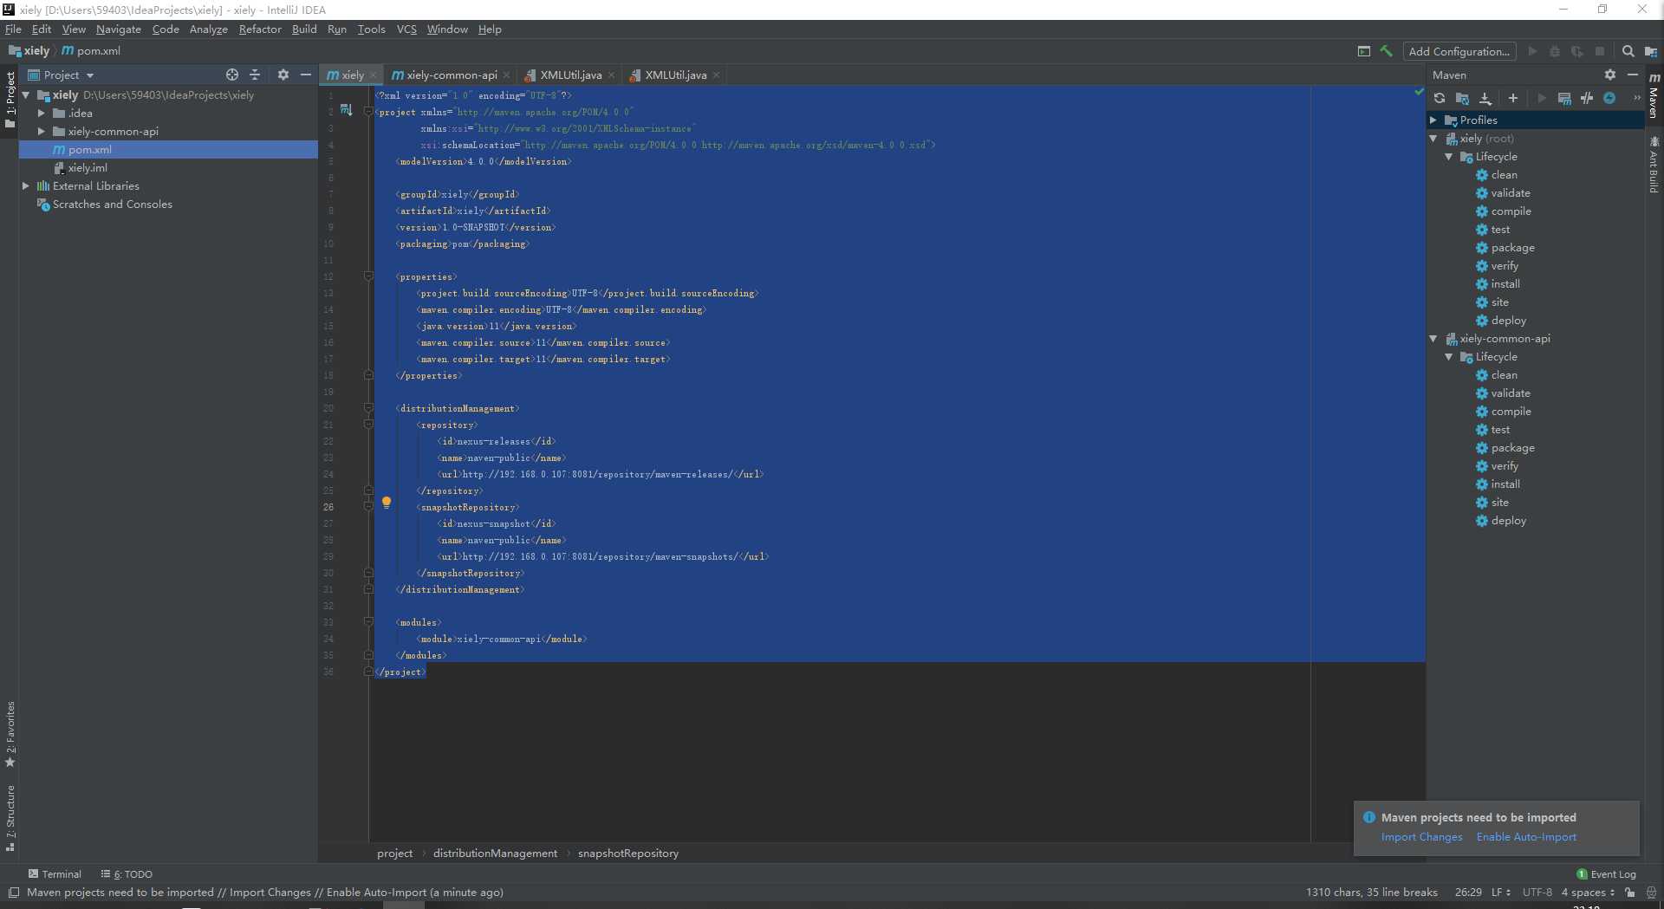Reimport all Maven projects refresh icon
1664x909 pixels.
click(1440, 98)
